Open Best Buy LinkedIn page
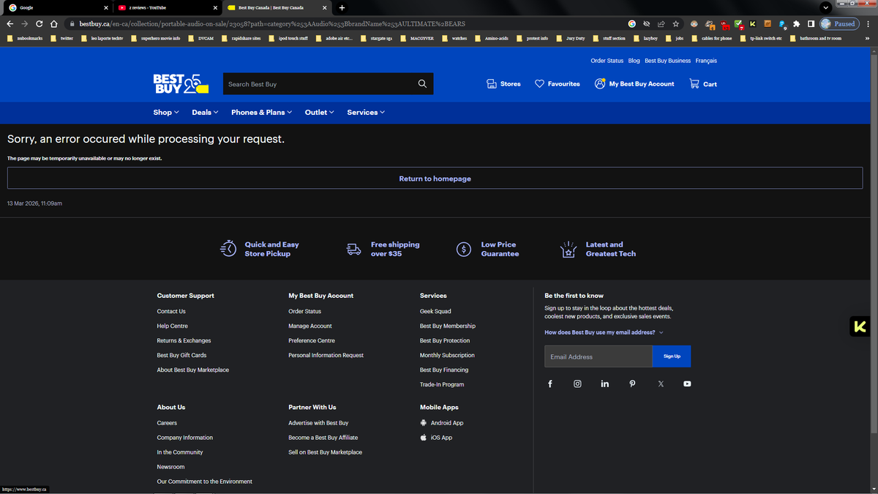 tap(605, 383)
